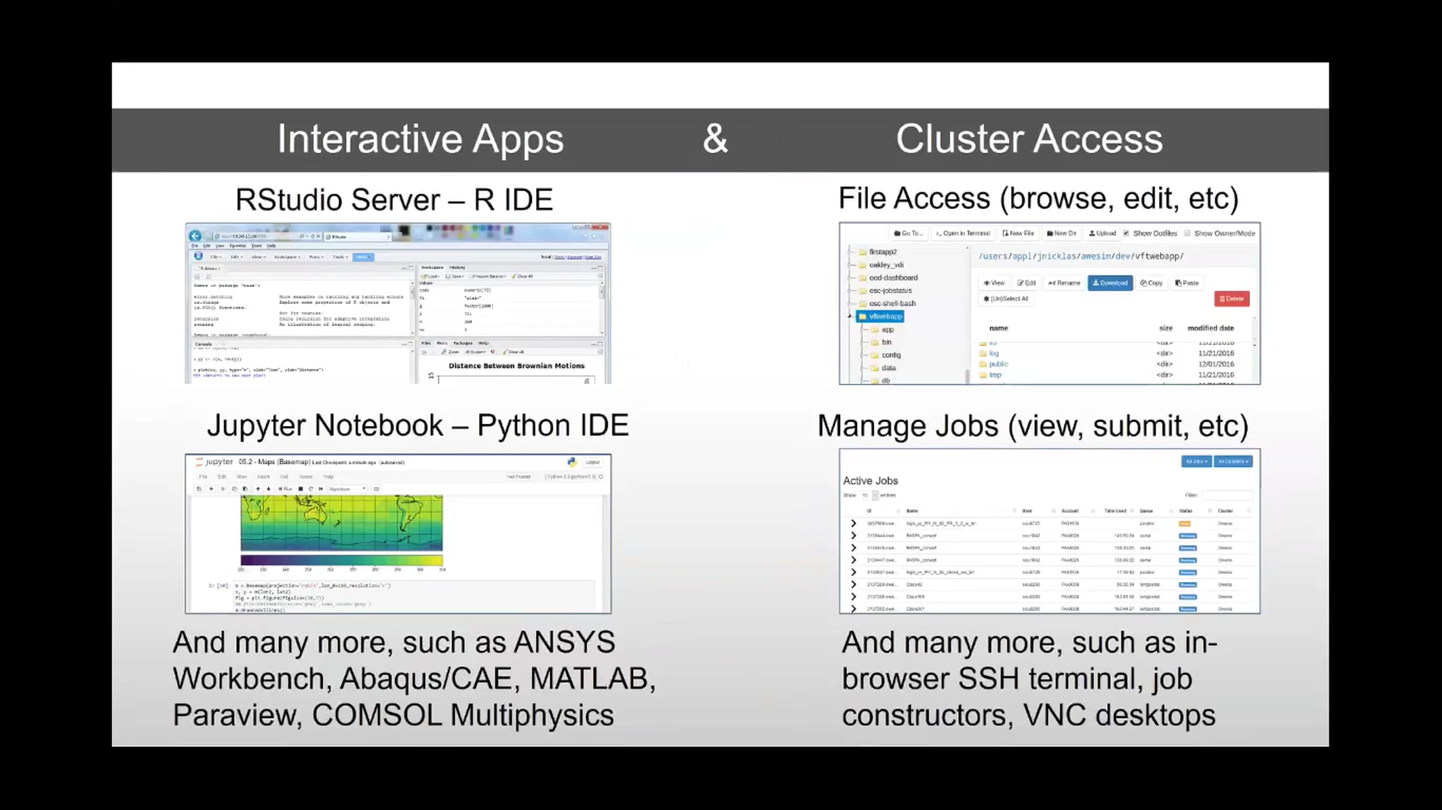Click the Jupyter restart kernel icon
This screenshot has height=810, width=1442.
(x=311, y=489)
